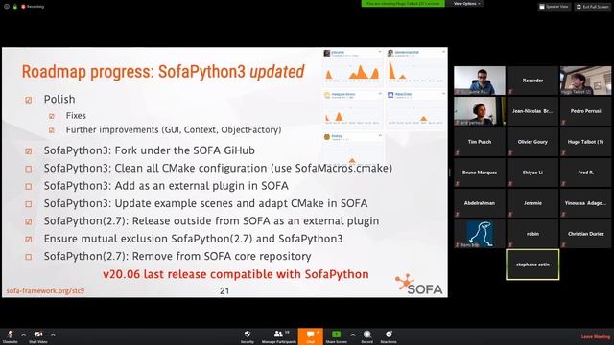Click the muted mic icon on Abdelrahman tile
Screen dimensions: 614x345
(x=458, y=215)
